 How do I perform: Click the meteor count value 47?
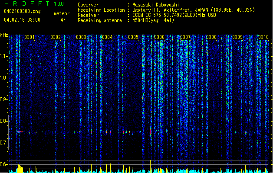pos(63,20)
